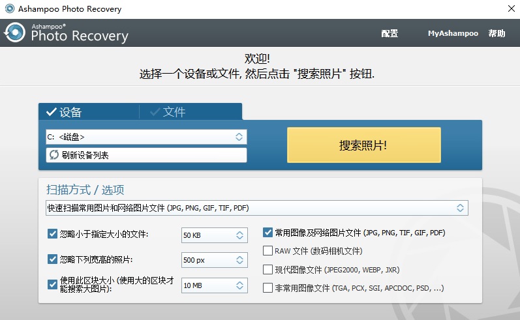Toggle 忽略小于指定大小的文件 checkbox
The image size is (520, 320).
click(52, 234)
